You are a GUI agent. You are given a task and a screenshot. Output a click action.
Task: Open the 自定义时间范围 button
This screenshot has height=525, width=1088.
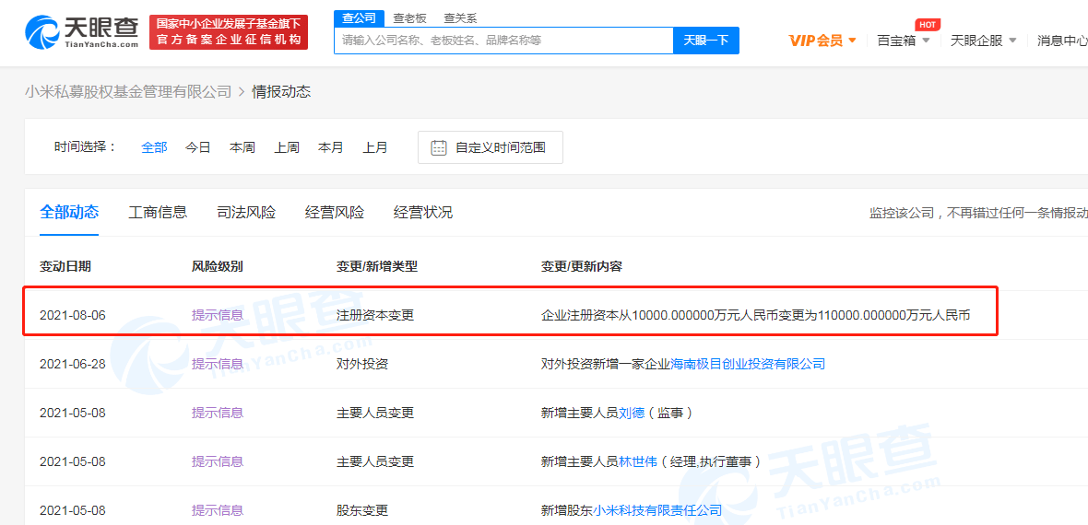pos(490,147)
